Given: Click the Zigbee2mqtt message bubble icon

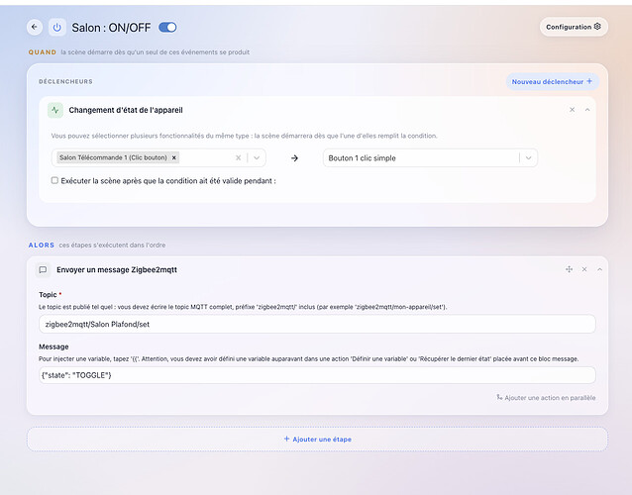Looking at the screenshot, I should pos(43,270).
